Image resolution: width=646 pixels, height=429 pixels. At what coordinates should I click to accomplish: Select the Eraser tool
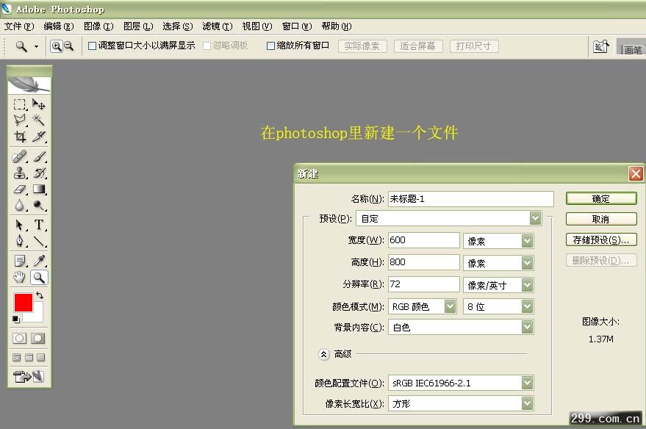(19, 189)
